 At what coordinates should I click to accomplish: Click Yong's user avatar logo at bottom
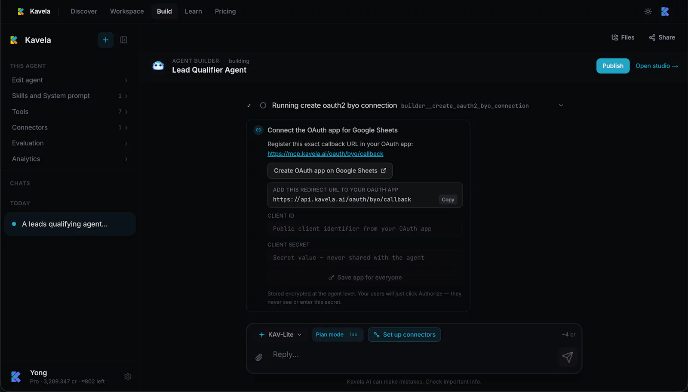pyautogui.click(x=16, y=377)
